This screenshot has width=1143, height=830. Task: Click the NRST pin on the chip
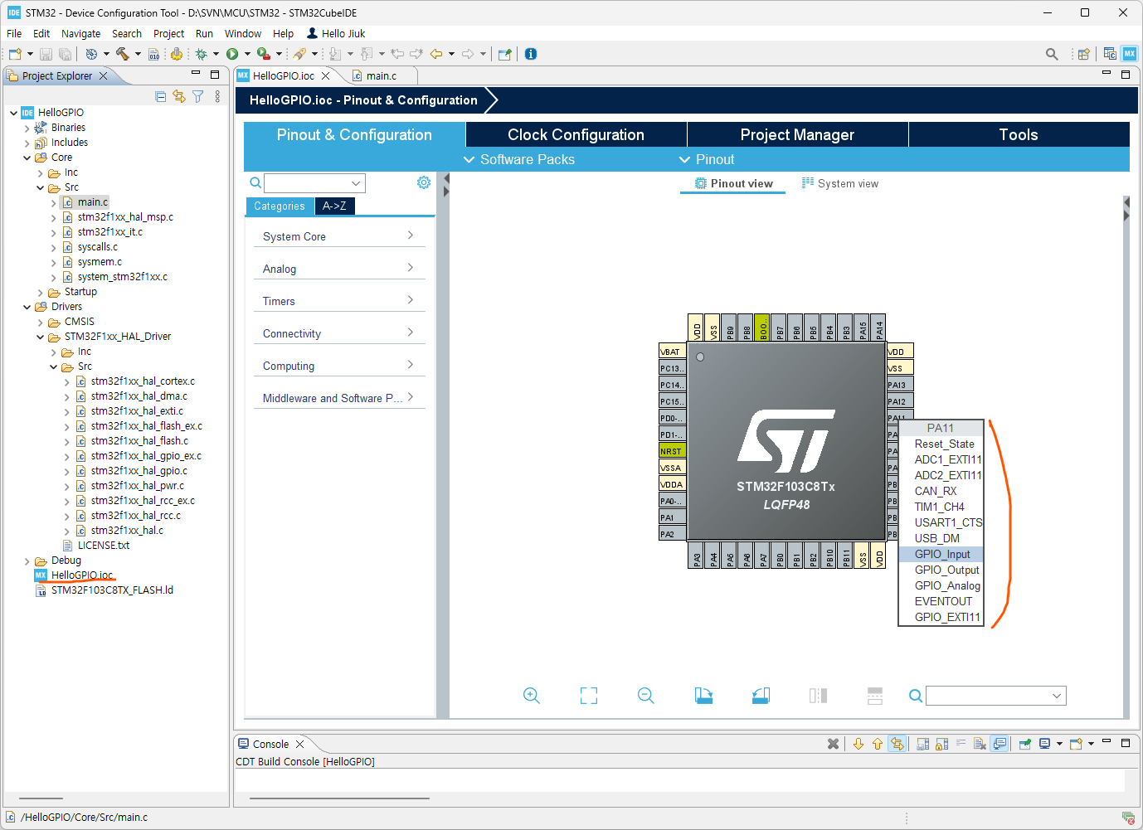(x=672, y=451)
